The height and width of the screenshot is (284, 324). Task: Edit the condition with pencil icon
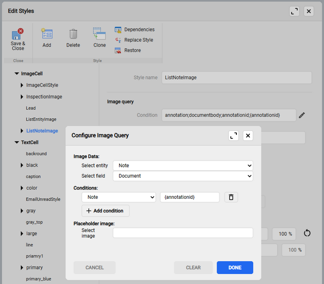302,115
